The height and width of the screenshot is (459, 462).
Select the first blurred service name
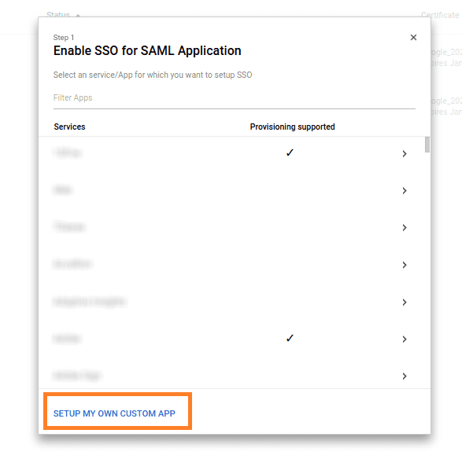pyautogui.click(x=68, y=152)
